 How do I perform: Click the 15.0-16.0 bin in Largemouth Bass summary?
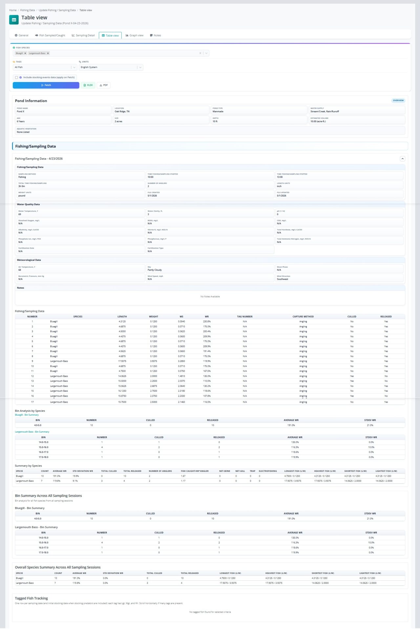43,447
